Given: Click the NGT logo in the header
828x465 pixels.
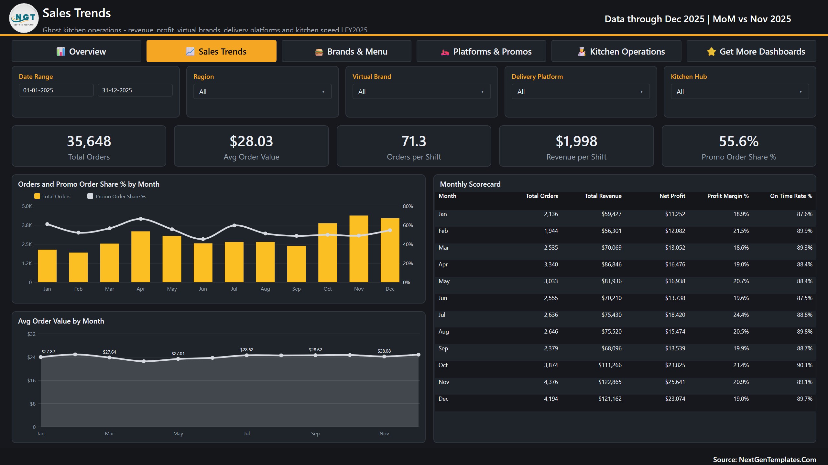Looking at the screenshot, I should pyautogui.click(x=24, y=18).
